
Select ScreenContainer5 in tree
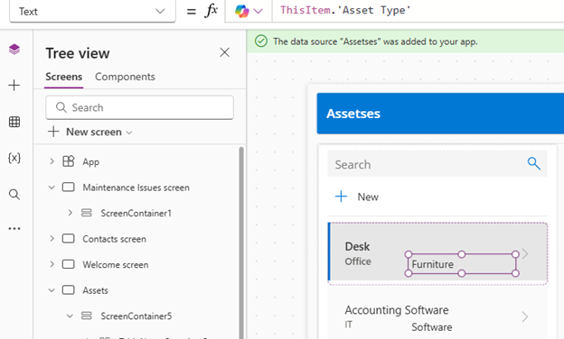pyautogui.click(x=136, y=316)
